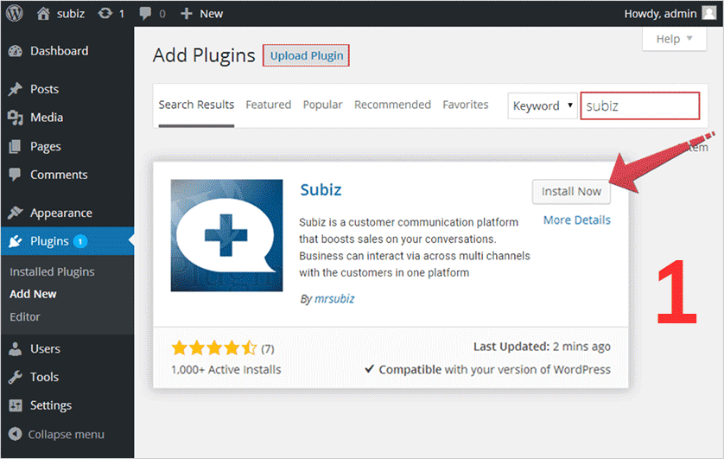The height and width of the screenshot is (459, 724).
Task: Click 'Last Updated: 2 mins ago' text
Action: (x=542, y=347)
